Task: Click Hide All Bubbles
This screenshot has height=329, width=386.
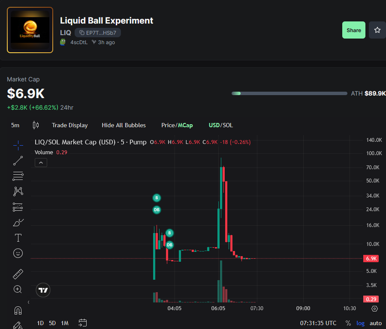Action: click(124, 125)
